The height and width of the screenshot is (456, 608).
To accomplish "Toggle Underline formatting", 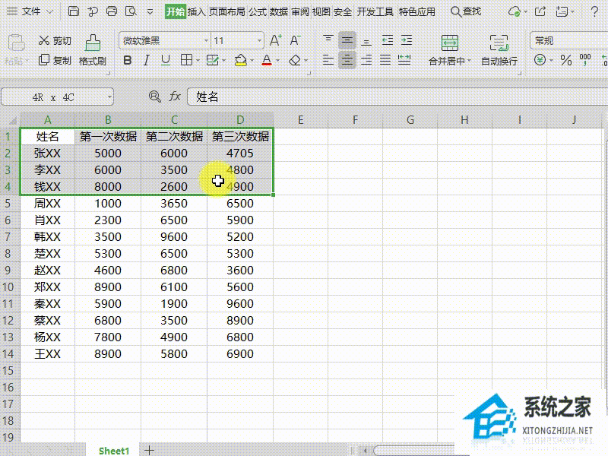I will pyautogui.click(x=166, y=60).
